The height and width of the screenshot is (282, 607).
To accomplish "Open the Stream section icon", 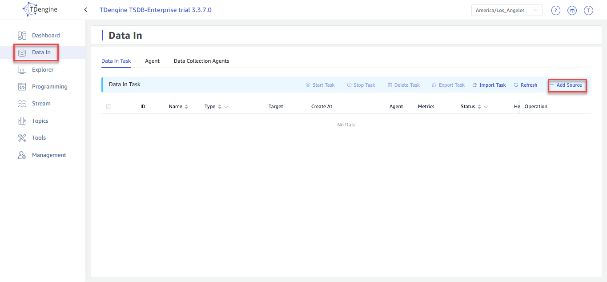I will tap(22, 104).
